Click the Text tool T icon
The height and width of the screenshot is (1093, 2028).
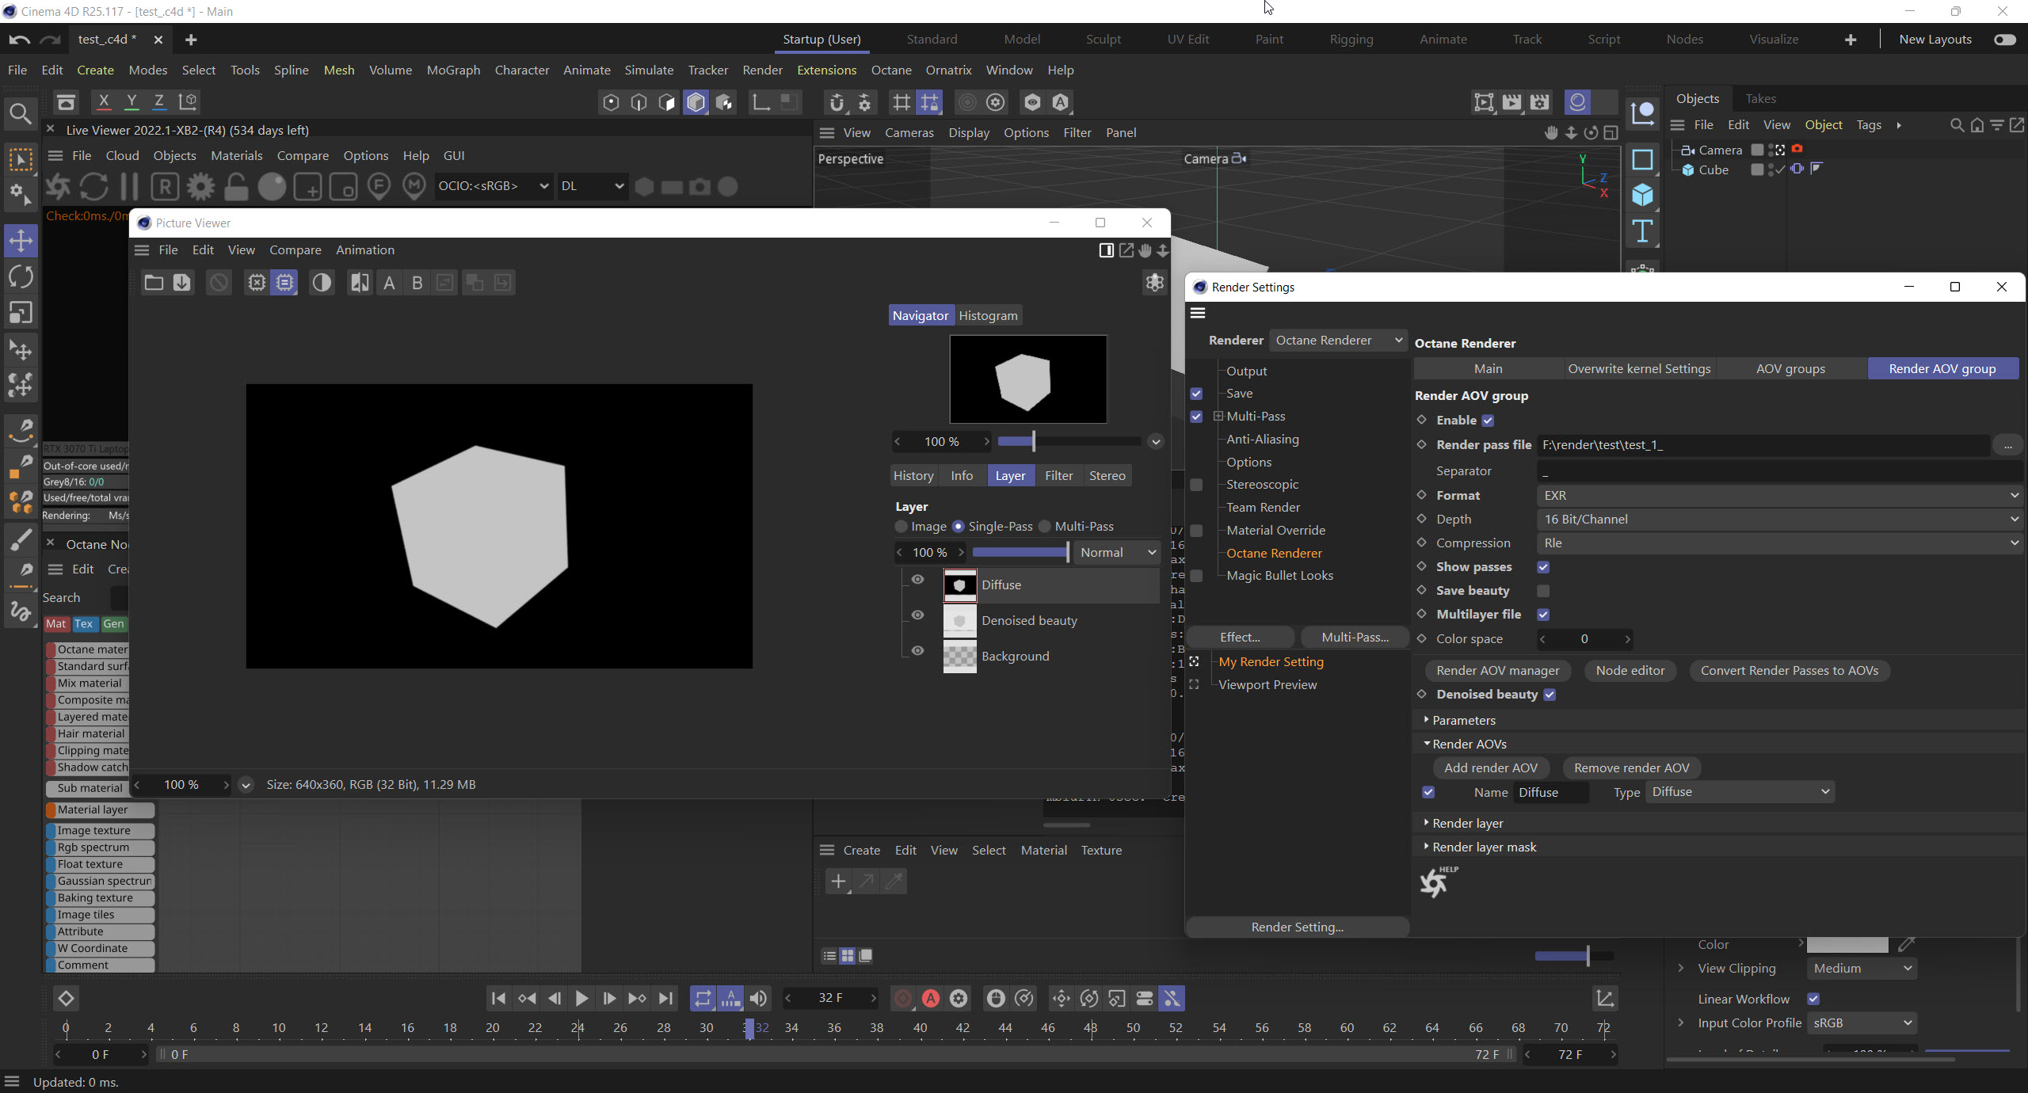click(1642, 231)
